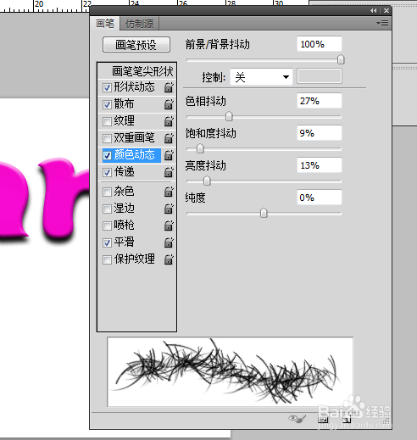Click lock icon beside 湿边
The height and width of the screenshot is (440, 417).
coord(169,209)
